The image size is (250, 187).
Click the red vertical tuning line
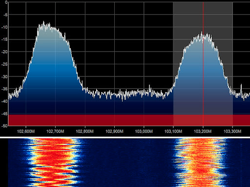click(203, 64)
